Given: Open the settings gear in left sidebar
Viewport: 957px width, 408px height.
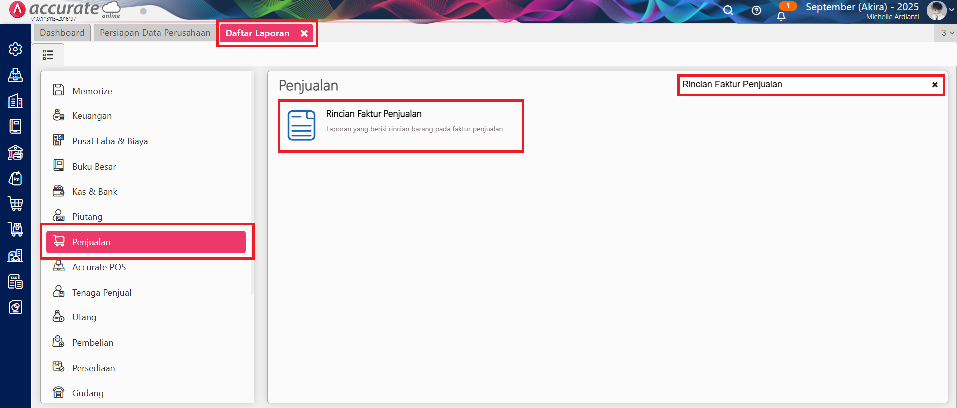Looking at the screenshot, I should pos(15,49).
